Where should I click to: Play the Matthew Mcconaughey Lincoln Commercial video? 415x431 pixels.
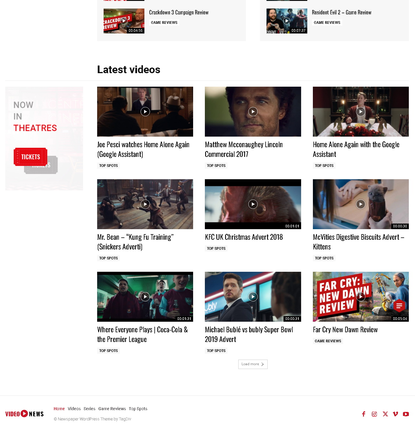click(x=253, y=112)
